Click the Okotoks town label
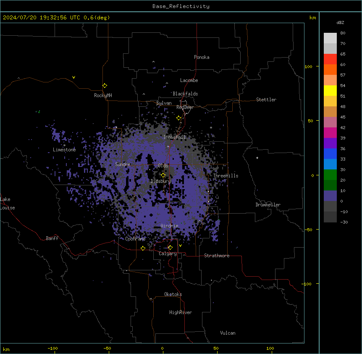This screenshot has height=354, width=362. (x=173, y=294)
